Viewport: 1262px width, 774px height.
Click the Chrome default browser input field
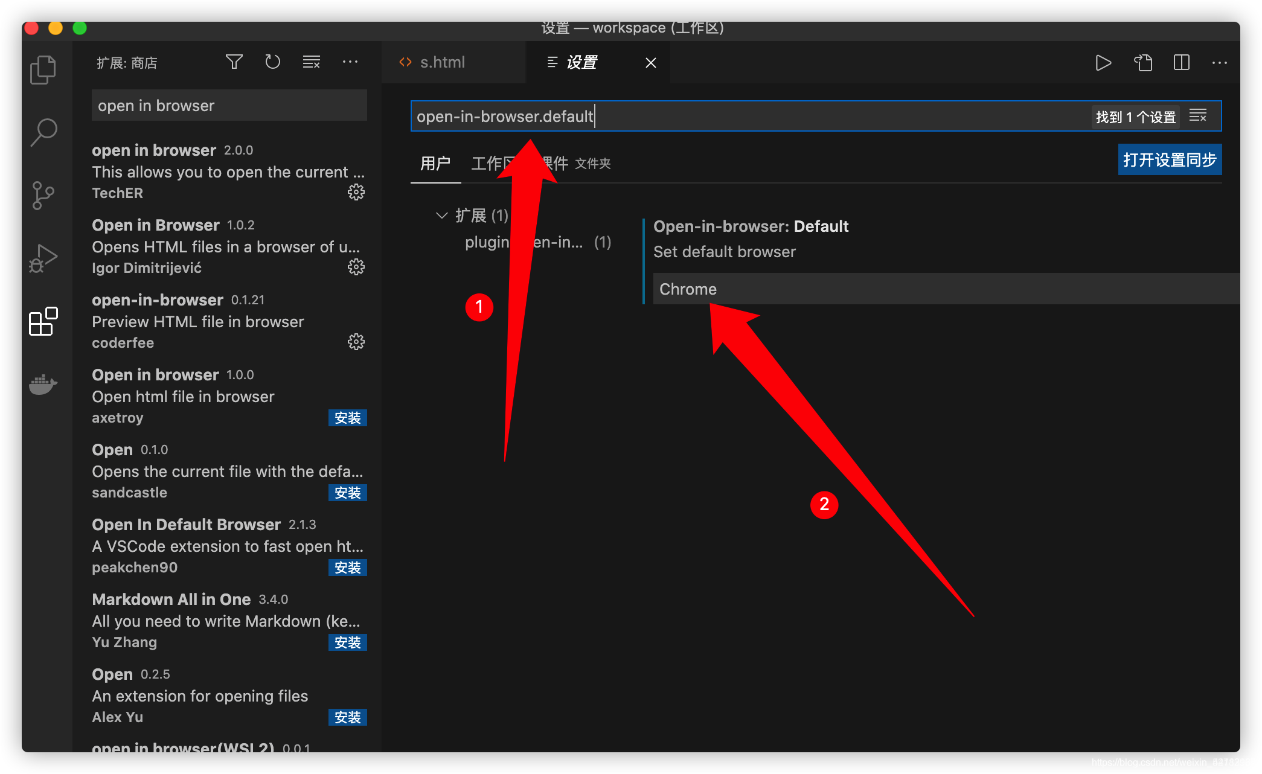coord(946,289)
